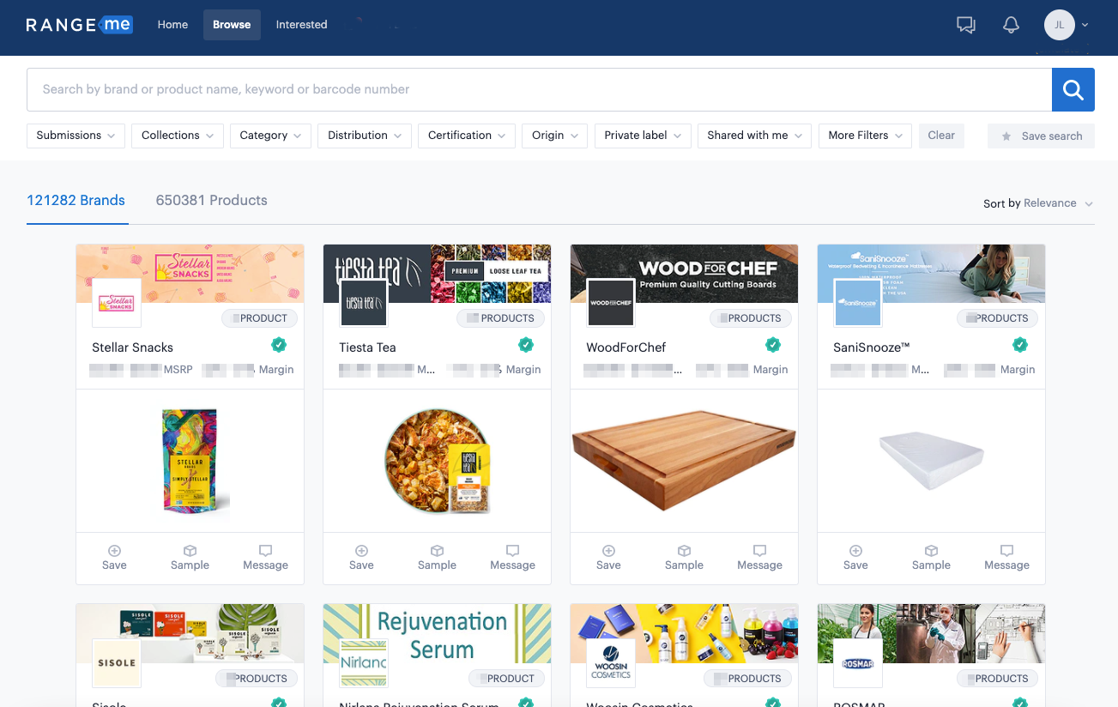Screen dimensions: 1118x707
Task: Click the blue search magnifier button
Action: 1073,89
